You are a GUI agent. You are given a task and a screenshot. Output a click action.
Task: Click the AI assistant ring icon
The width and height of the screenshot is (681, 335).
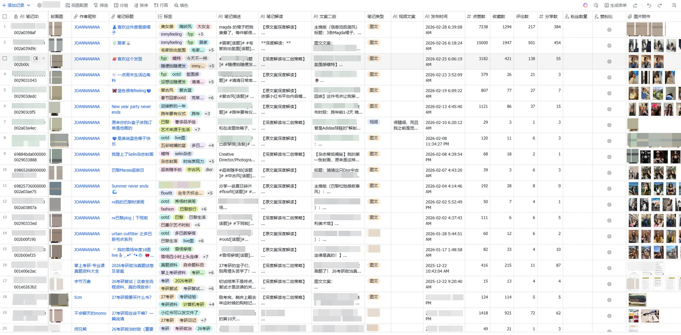(x=585, y=5)
